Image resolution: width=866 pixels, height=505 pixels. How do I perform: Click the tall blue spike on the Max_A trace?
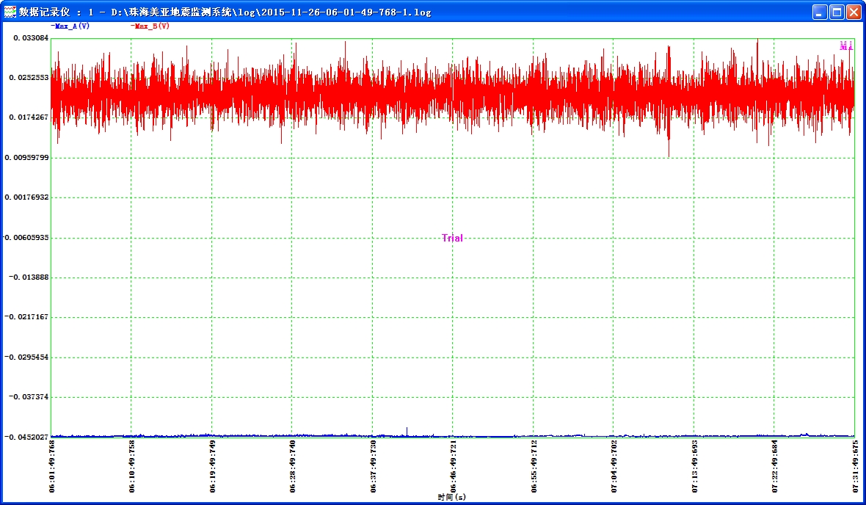[407, 432]
